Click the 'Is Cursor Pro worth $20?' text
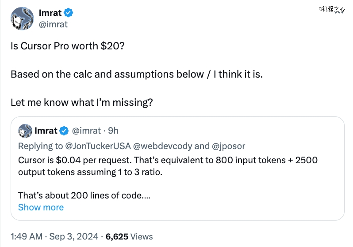Image resolution: width=353 pixels, height=247 pixels. pos(68,46)
